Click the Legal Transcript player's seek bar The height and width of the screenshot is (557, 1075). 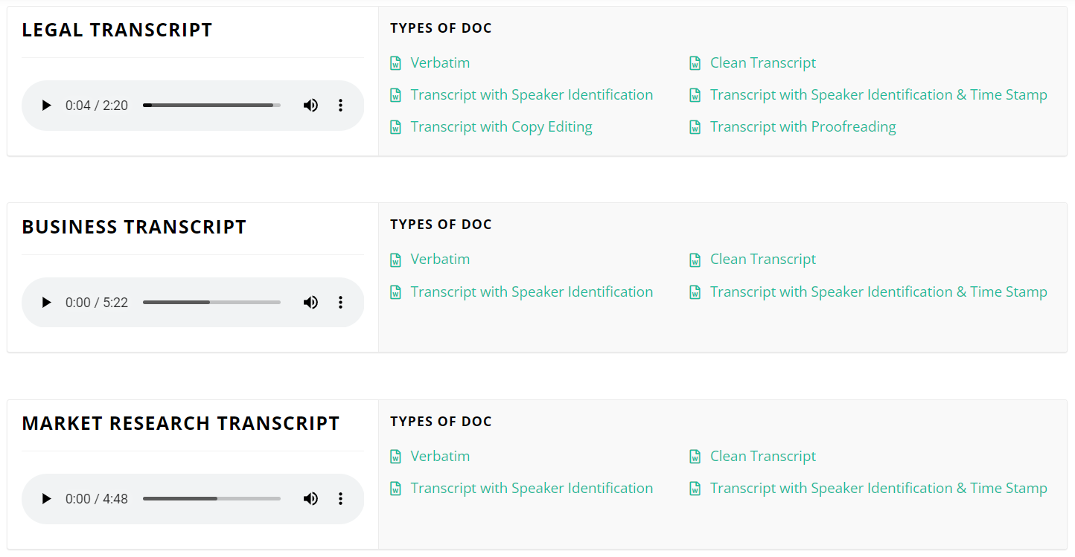212,105
